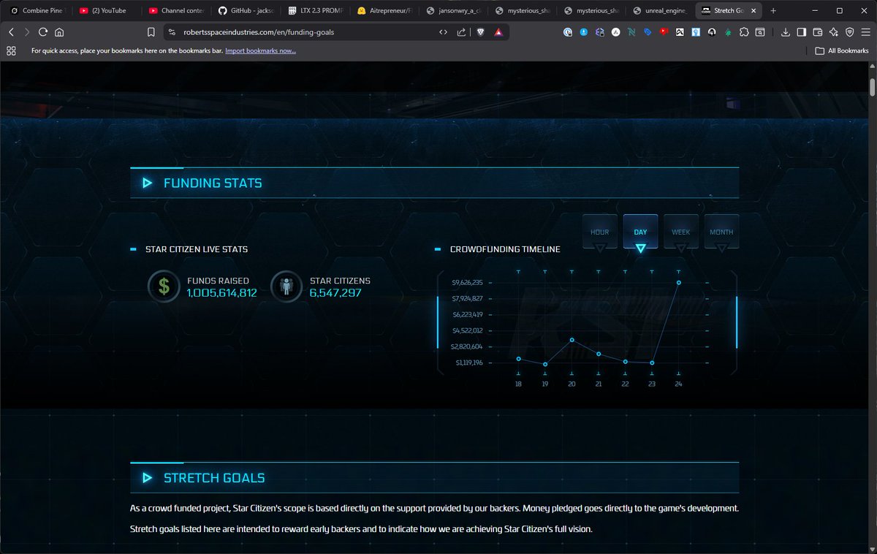Open the Channel content tab
Image resolution: width=877 pixels, height=554 pixels.
coord(175,10)
